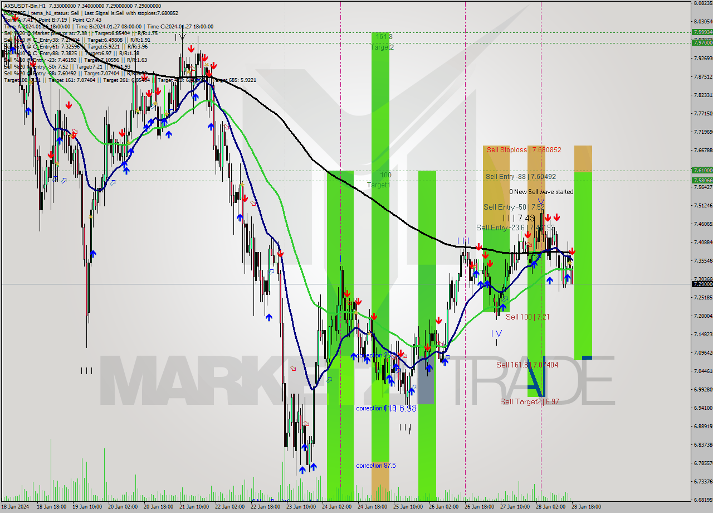
Task: Select the '0 New Sell wave started' annotation
Action: pyautogui.click(x=541, y=192)
